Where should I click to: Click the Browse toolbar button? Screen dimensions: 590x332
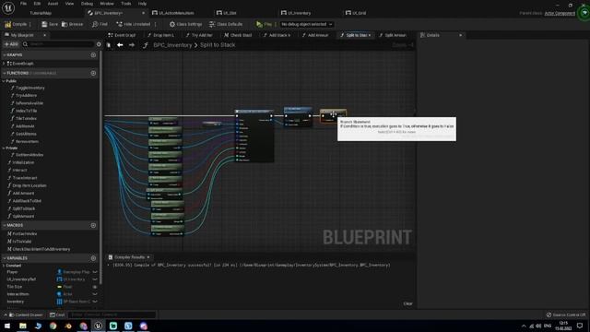pos(72,24)
